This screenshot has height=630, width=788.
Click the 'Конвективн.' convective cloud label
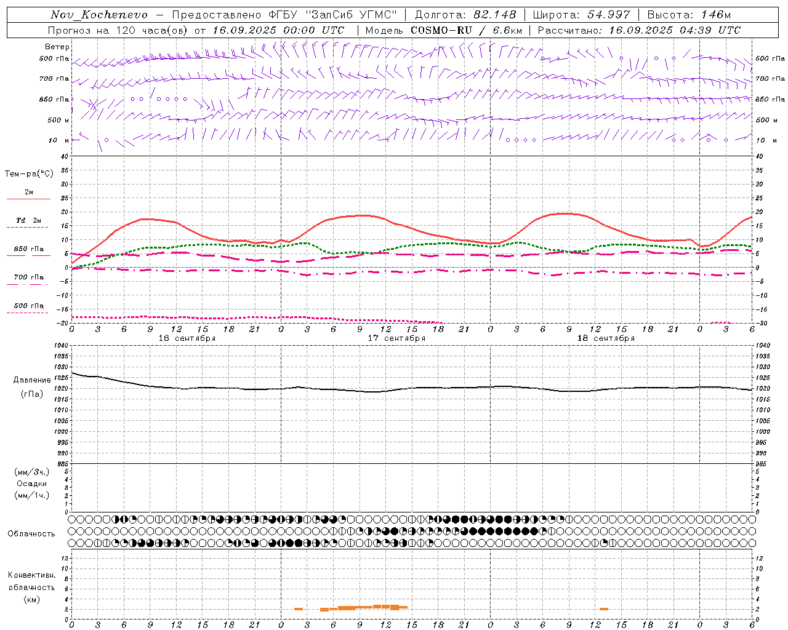coord(31,575)
